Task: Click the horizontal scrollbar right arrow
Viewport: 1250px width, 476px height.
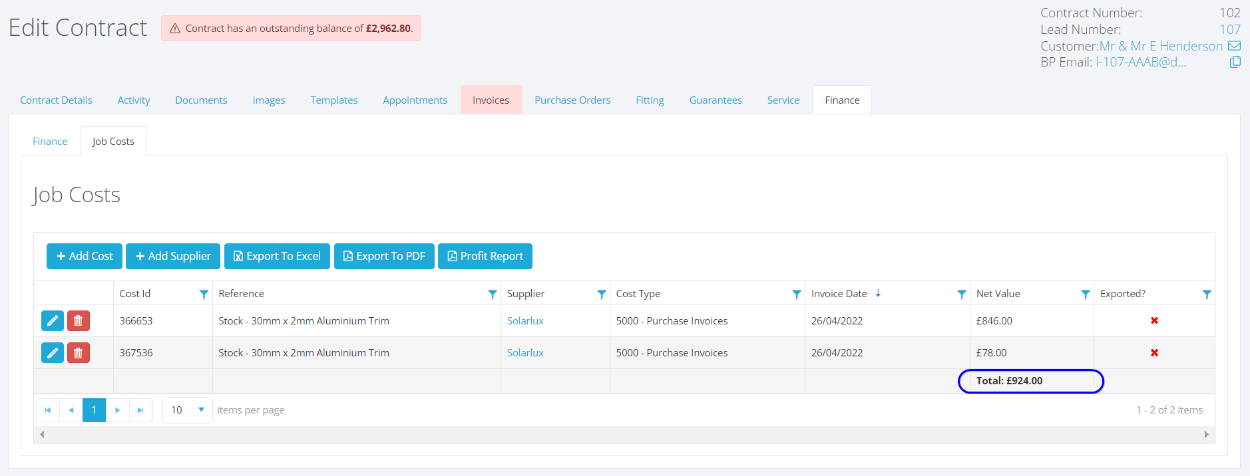Action: [1206, 435]
